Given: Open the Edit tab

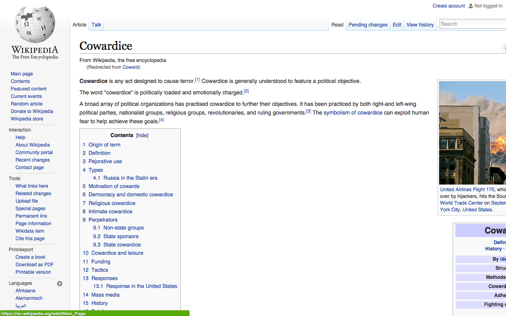Looking at the screenshot, I should [x=397, y=24].
